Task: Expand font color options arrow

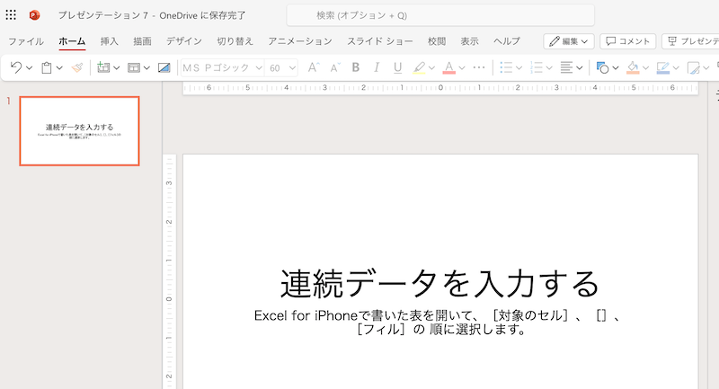Action: [462, 67]
